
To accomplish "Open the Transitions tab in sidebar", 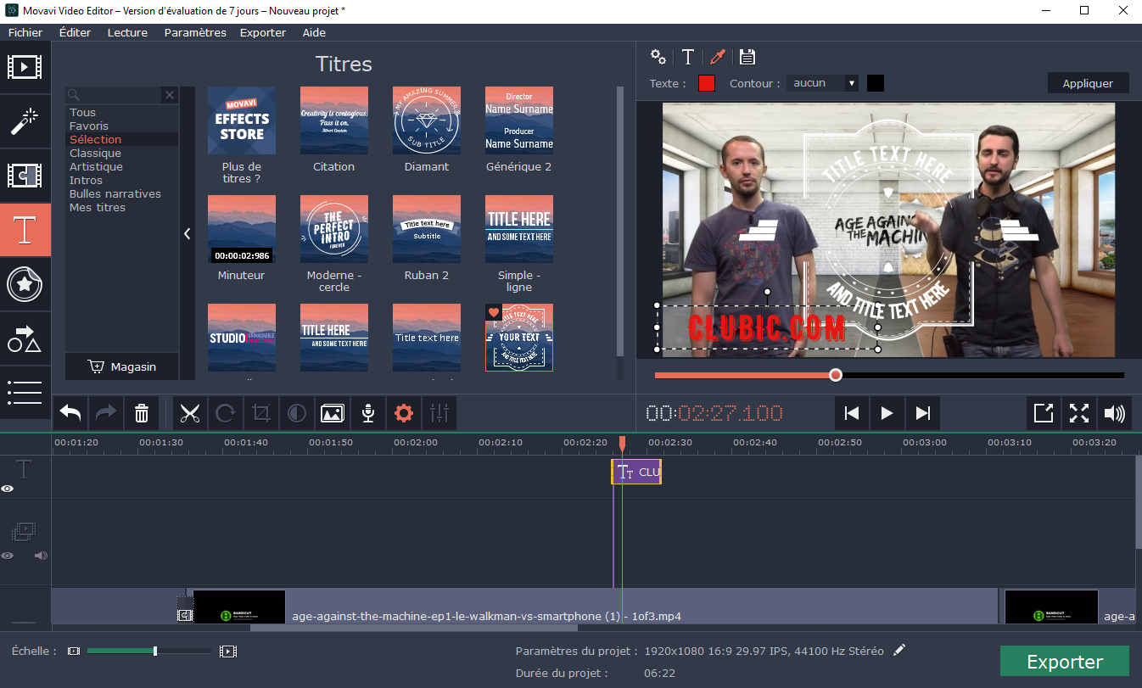I will point(25,176).
